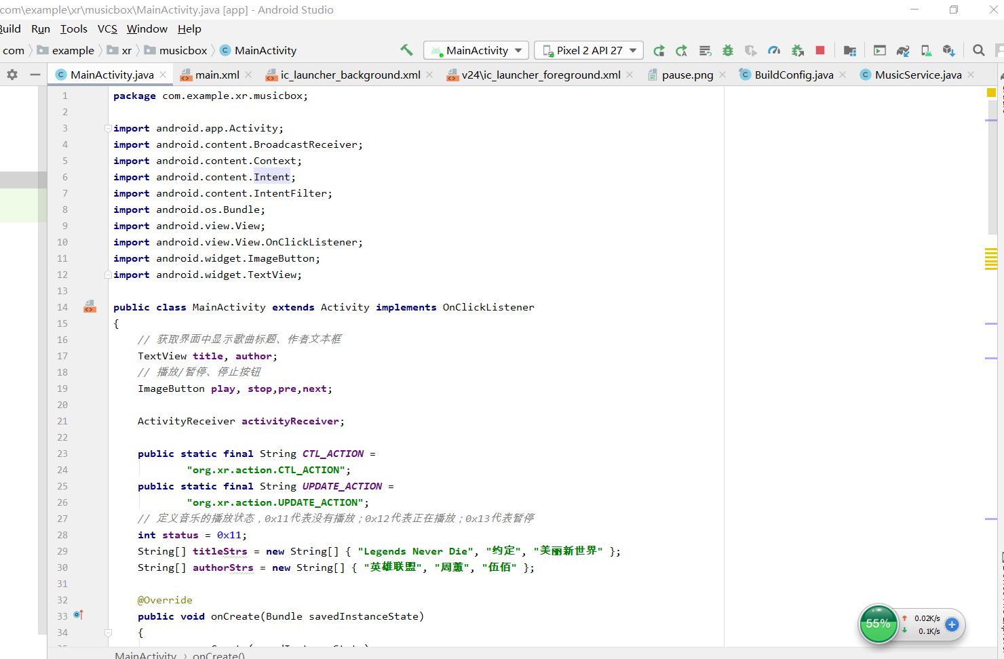Close the MusicService.java tab
The width and height of the screenshot is (1004, 659).
[x=971, y=75]
